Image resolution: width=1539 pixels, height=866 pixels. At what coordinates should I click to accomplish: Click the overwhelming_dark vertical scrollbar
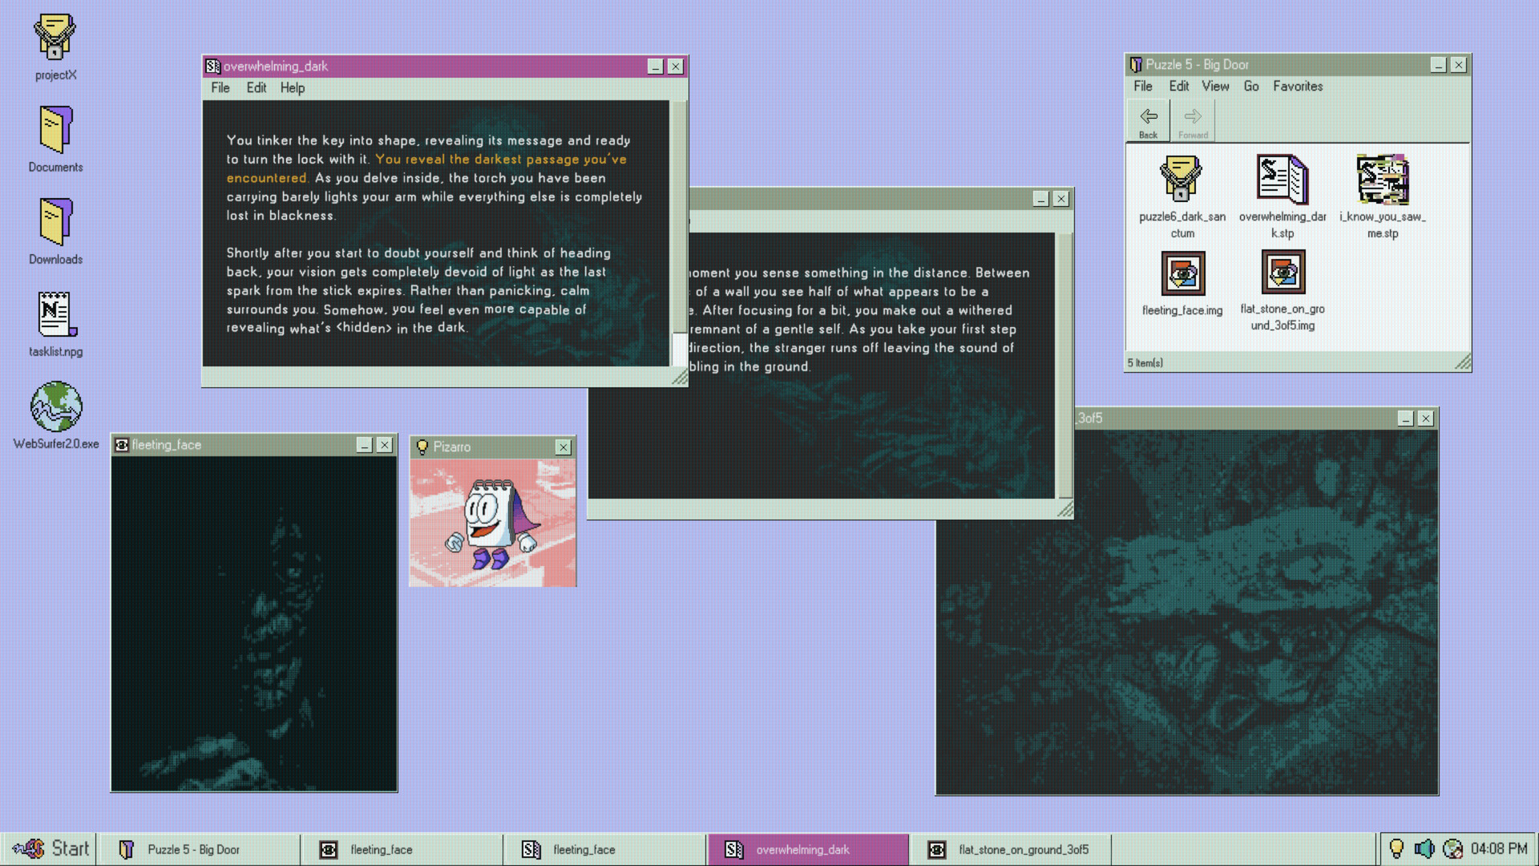click(x=679, y=216)
